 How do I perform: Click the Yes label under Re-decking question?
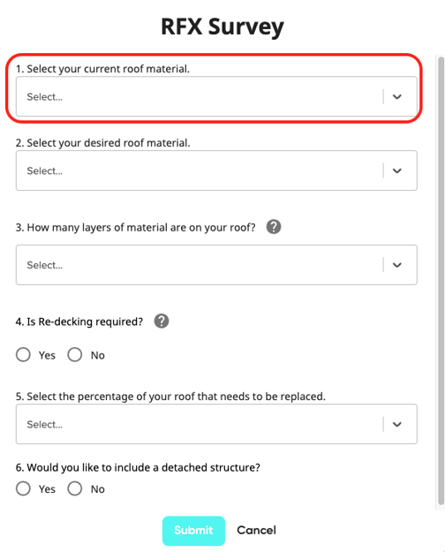(x=47, y=355)
